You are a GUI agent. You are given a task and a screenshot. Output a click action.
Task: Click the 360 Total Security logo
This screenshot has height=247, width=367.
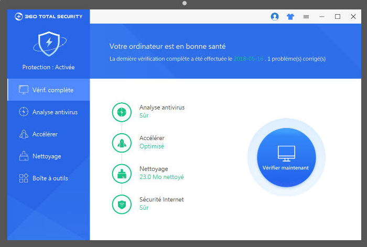tap(49, 16)
